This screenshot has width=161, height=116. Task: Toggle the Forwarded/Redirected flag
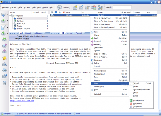[x=141, y=90]
